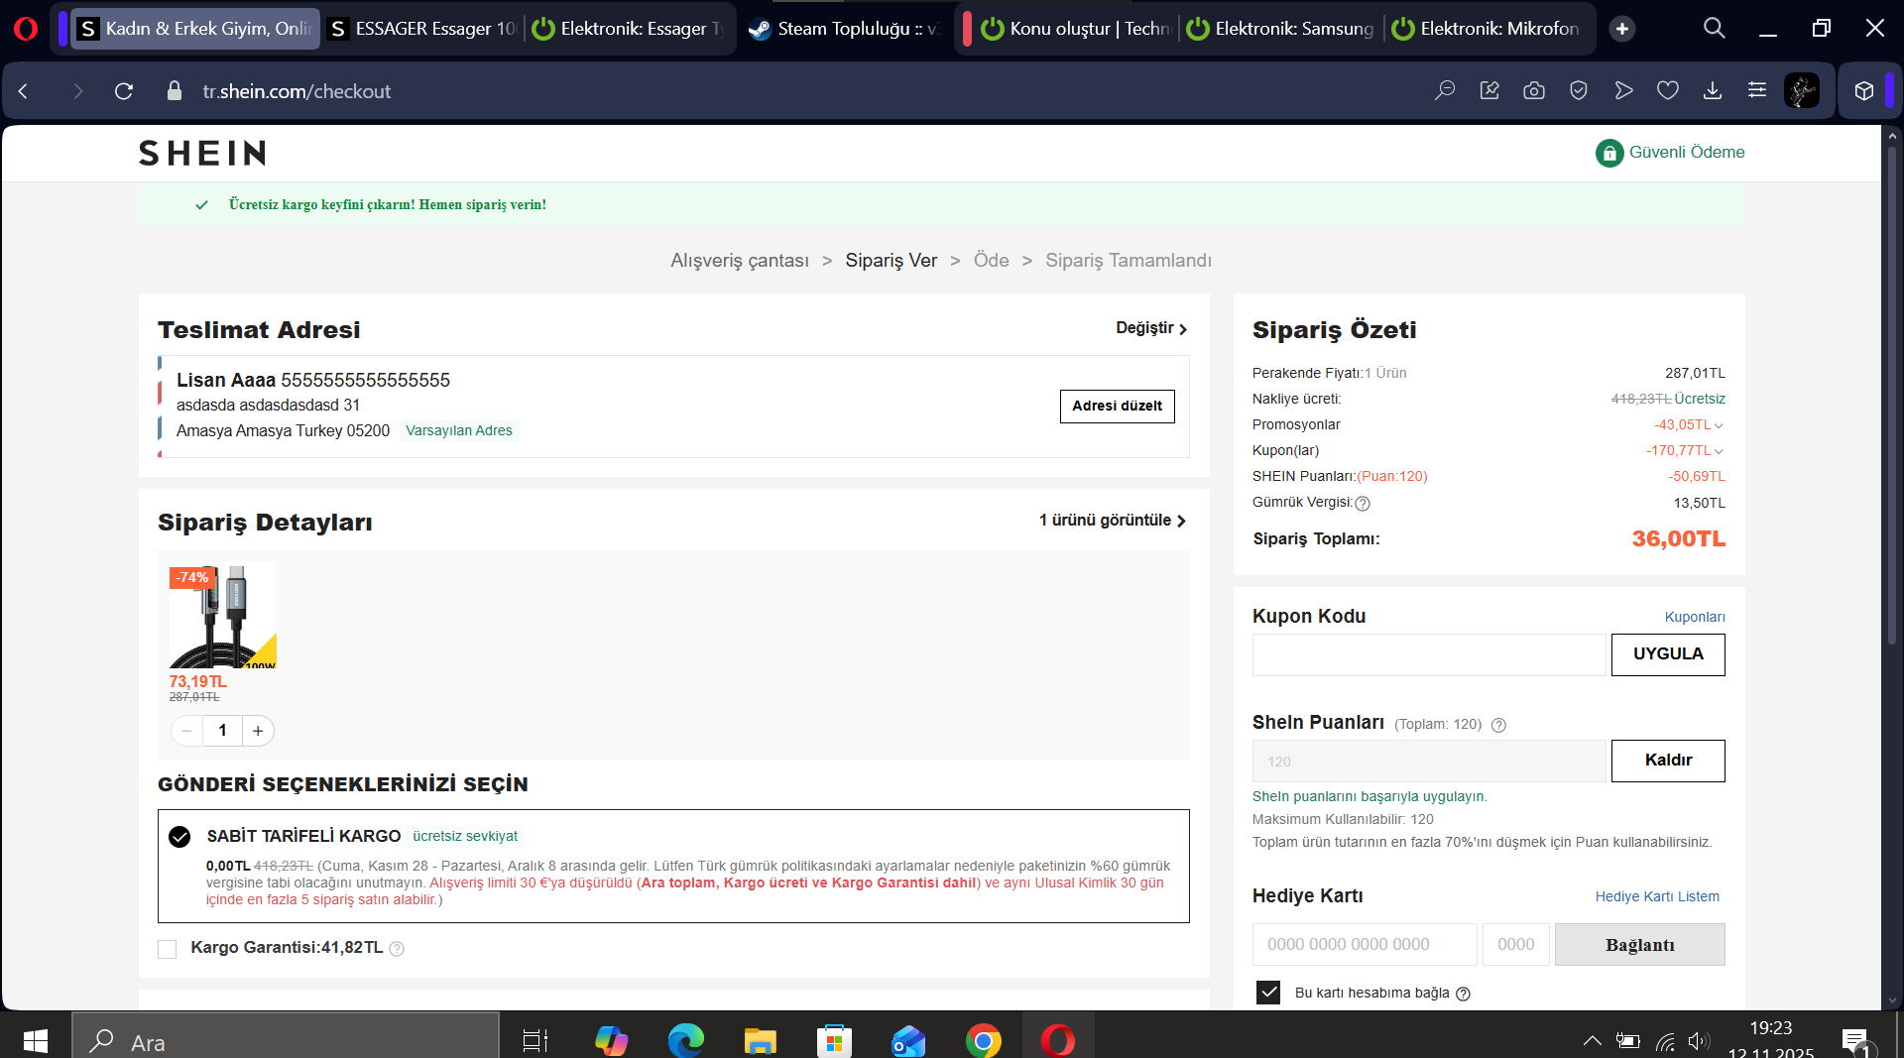The width and height of the screenshot is (1904, 1058).
Task: Switch to Konu oluştur Technopat tab
Action: click(1077, 29)
